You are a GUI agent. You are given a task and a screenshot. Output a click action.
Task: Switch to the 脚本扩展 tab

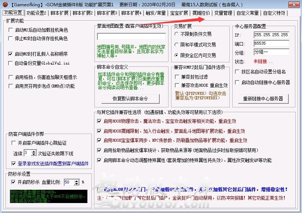tap(59, 13)
